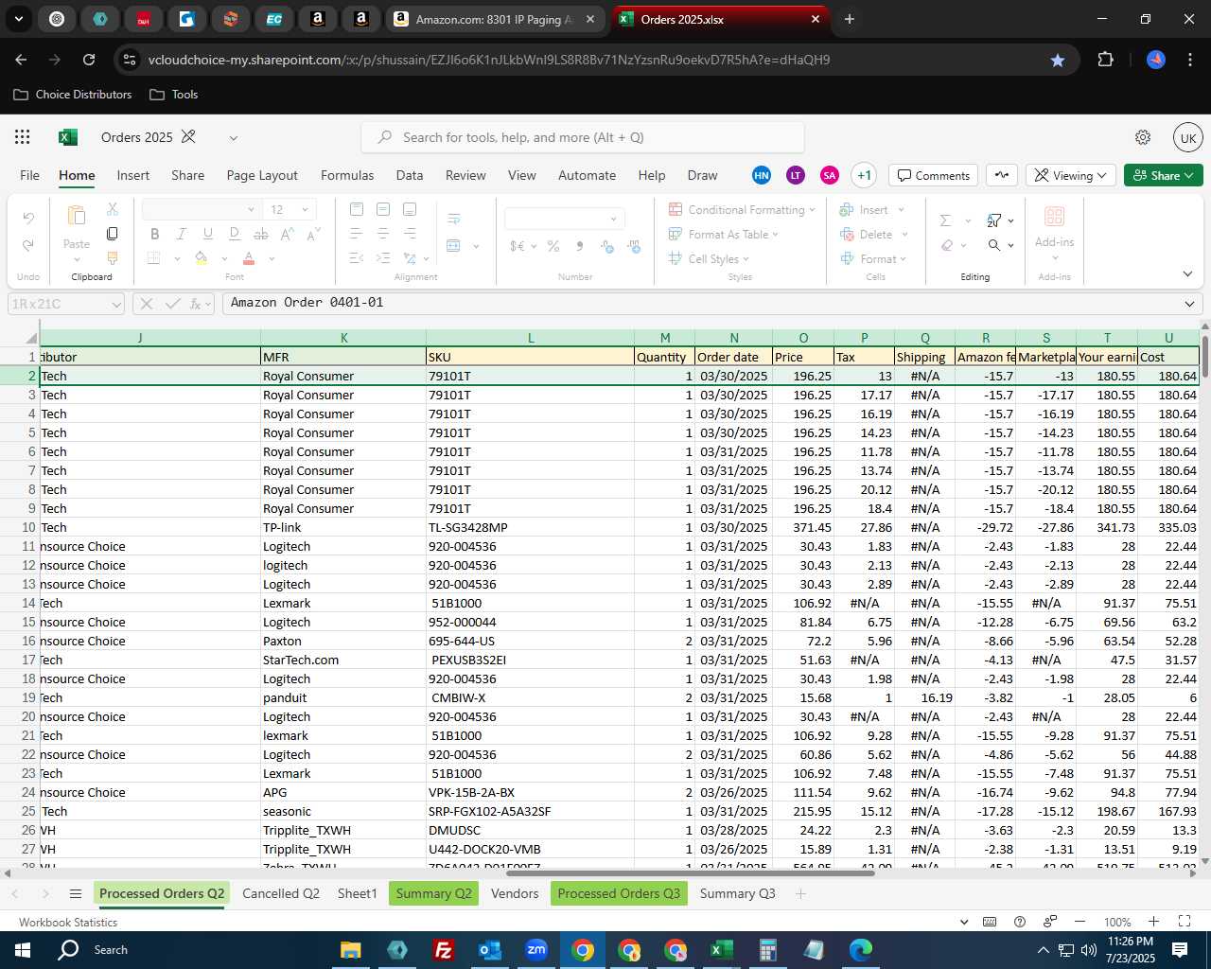Click the keyboard shortcuts icon in status bar

tap(990, 922)
